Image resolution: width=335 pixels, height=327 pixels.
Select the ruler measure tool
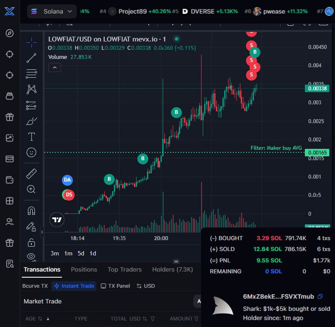click(31, 174)
